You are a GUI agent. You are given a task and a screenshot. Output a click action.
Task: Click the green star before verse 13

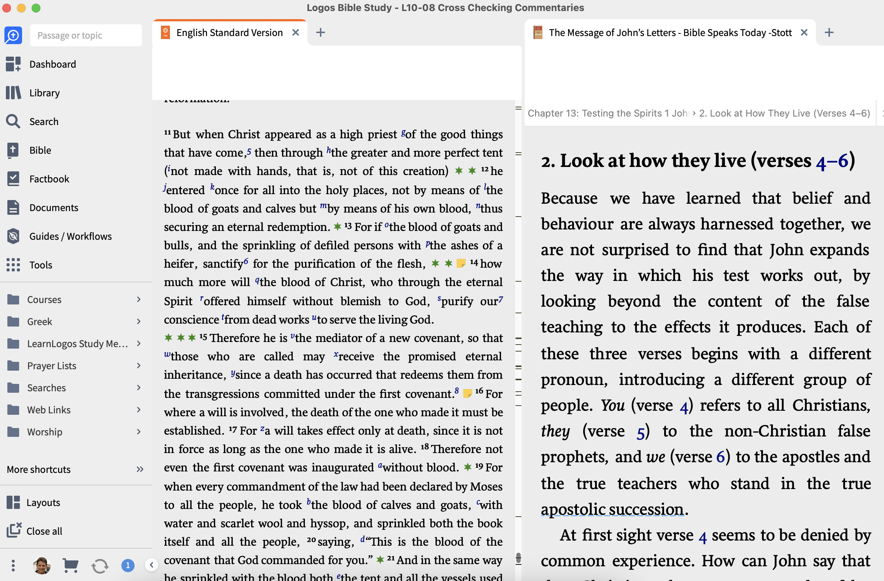click(x=337, y=226)
